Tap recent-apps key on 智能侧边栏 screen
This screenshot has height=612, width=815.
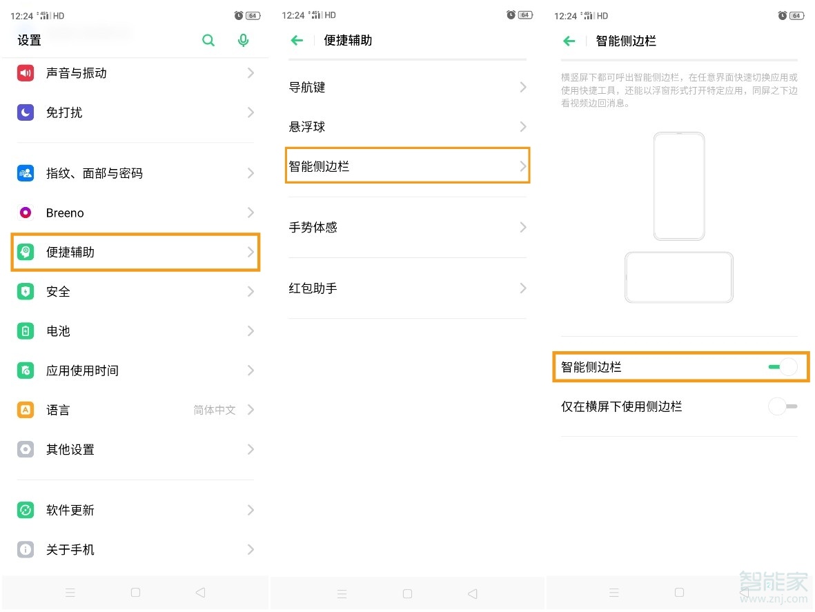tap(614, 592)
